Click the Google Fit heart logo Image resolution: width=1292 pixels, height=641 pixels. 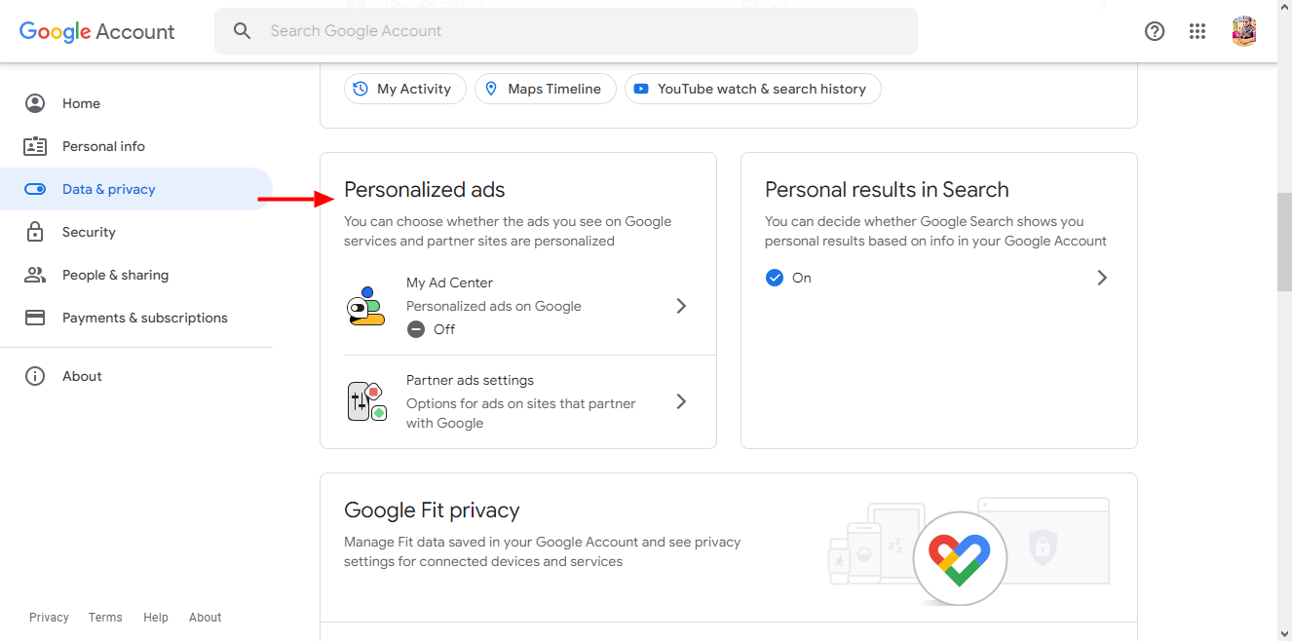pyautogui.click(x=959, y=559)
